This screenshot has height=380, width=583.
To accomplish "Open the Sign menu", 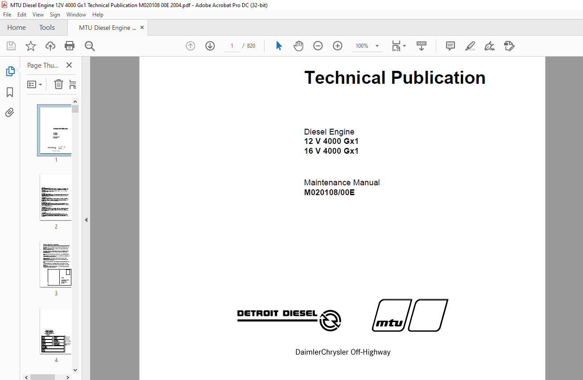I will coord(55,15).
